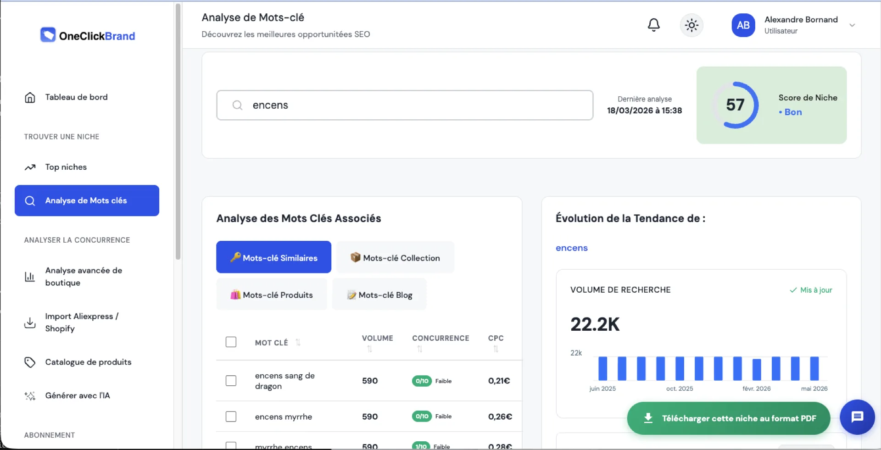Click the Analyse avancée de boutique chart icon
The height and width of the screenshot is (450, 881).
pos(30,277)
